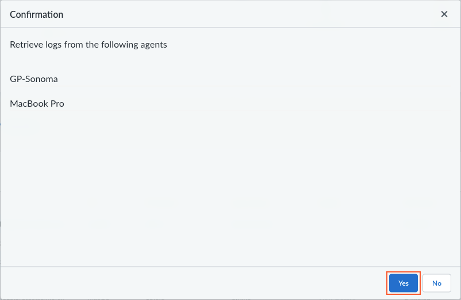The image size is (461, 300).
Task: Click the word 'agents' in the message
Action: point(152,44)
